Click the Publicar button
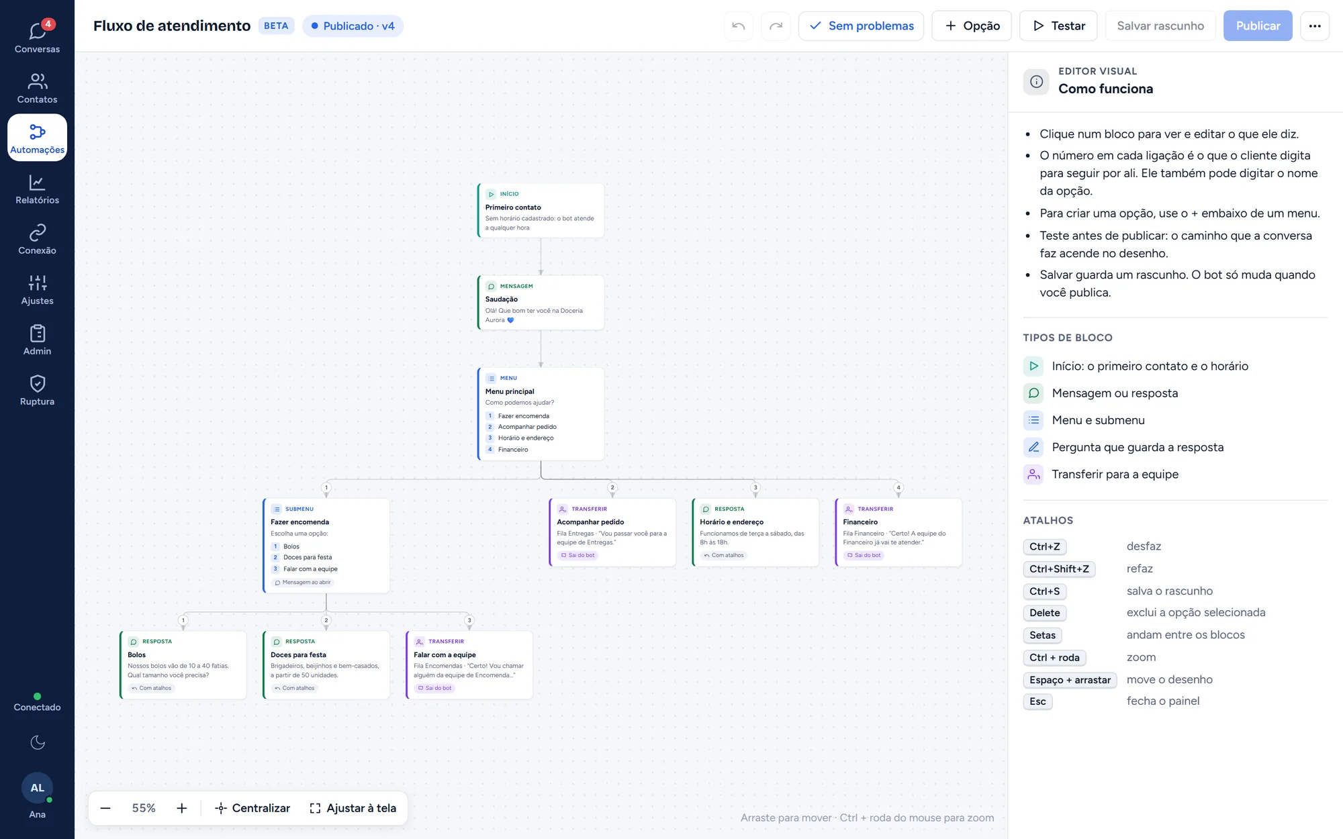This screenshot has width=1343, height=839. (1258, 26)
